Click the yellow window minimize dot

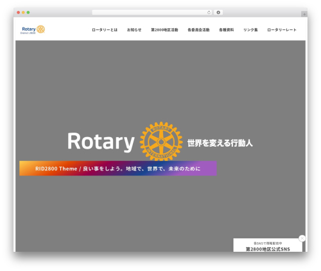click(23, 13)
